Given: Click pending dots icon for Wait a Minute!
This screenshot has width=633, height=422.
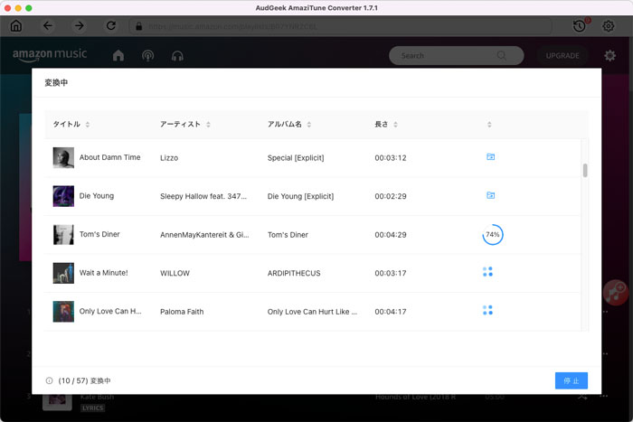Looking at the screenshot, I should point(487,271).
